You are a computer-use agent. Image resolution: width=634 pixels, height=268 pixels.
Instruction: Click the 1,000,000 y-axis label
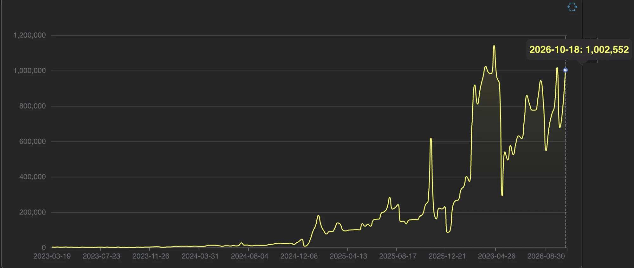(29, 71)
